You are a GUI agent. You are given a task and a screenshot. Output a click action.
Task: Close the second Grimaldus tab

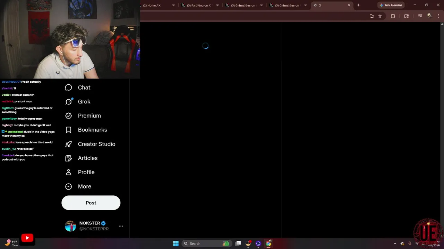click(x=306, y=5)
